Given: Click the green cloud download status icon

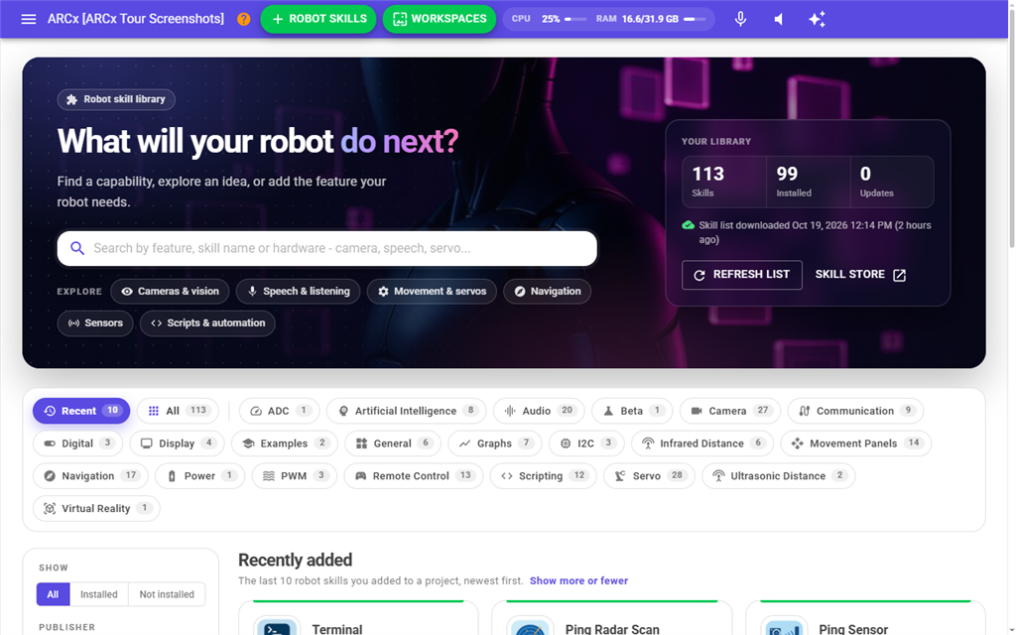Looking at the screenshot, I should [689, 225].
